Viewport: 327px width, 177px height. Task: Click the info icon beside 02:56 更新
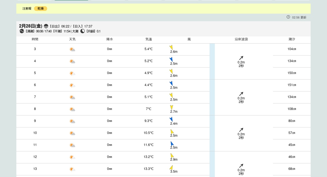(x=288, y=17)
